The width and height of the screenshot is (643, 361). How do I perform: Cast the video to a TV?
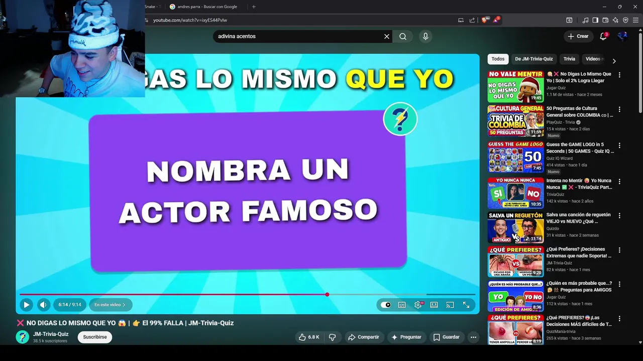coord(450,305)
